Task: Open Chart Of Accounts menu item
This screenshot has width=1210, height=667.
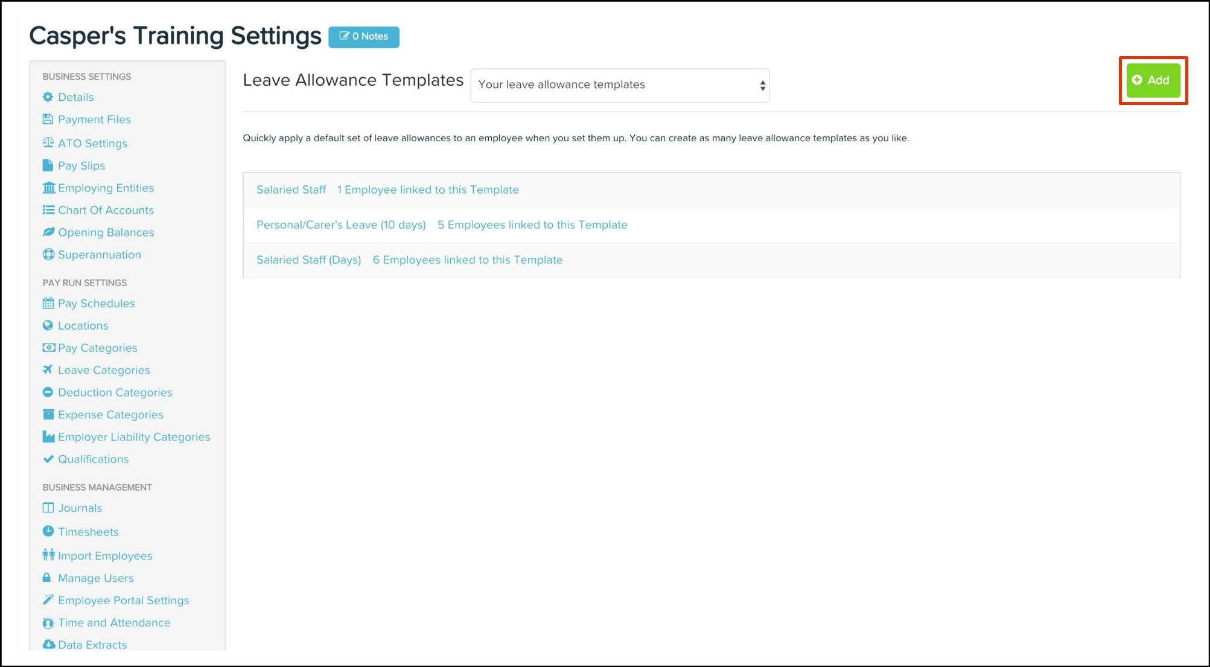Action: click(x=106, y=210)
